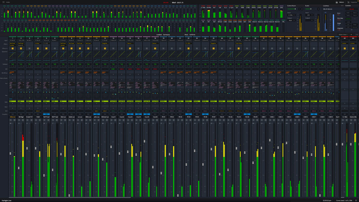Open the Inspector panel
The height and width of the screenshot is (202, 359).
(352, 2)
